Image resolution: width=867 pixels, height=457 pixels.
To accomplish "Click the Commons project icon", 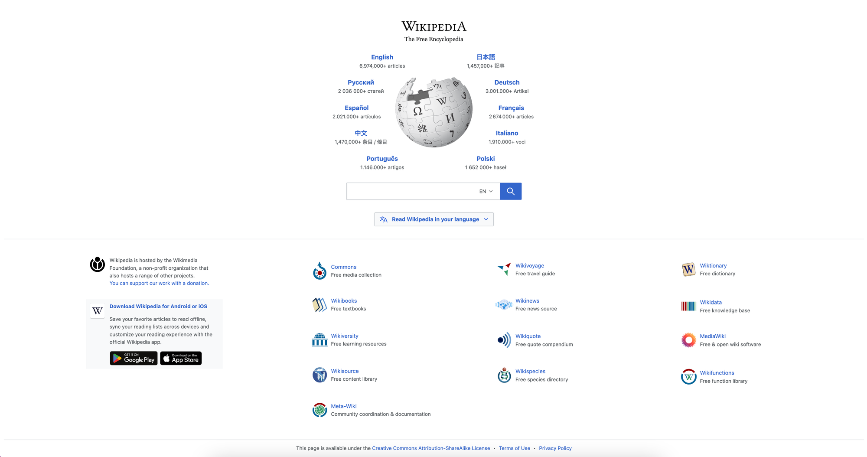I will [319, 271].
